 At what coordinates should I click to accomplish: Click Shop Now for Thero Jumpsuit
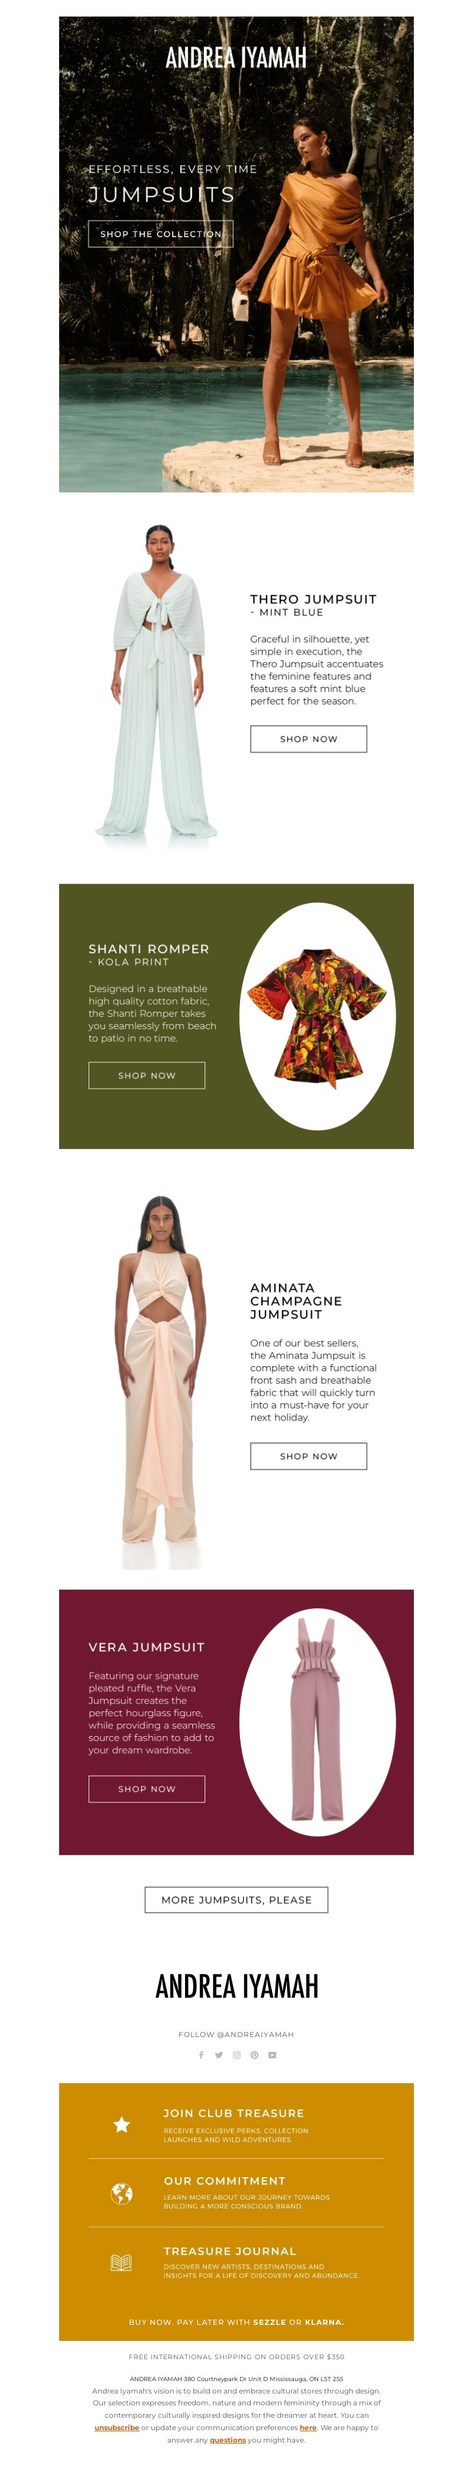coord(308,739)
